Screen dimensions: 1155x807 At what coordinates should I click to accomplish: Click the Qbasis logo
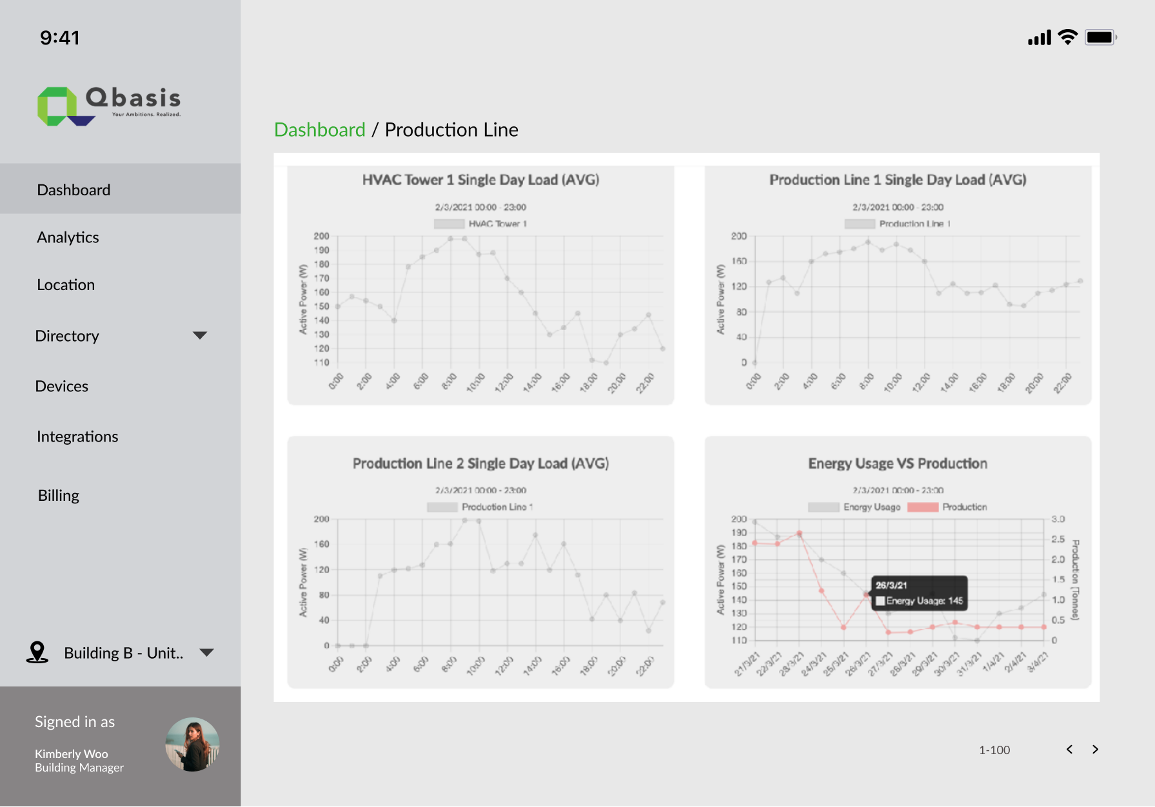click(109, 106)
